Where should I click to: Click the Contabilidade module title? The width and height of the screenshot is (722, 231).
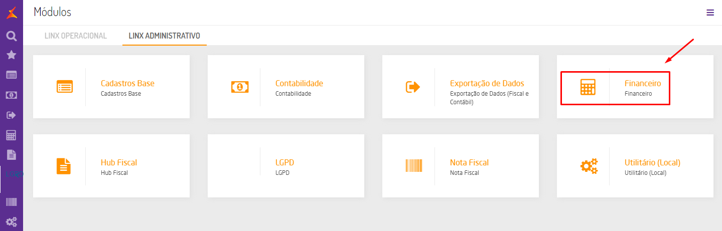coord(299,83)
